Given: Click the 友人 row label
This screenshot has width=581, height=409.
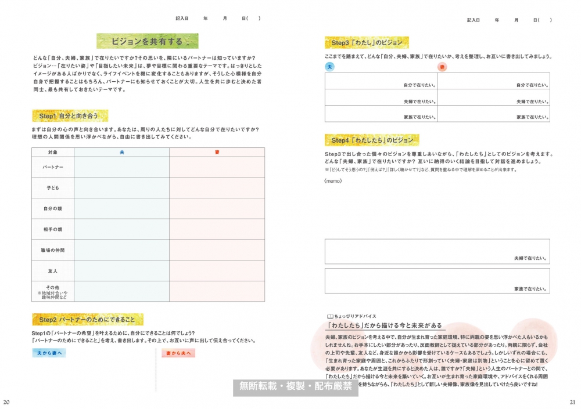Looking at the screenshot, I should (53, 270).
